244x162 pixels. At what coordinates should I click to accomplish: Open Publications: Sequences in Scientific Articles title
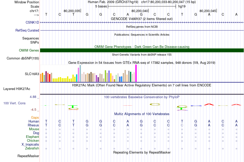[142, 35]
